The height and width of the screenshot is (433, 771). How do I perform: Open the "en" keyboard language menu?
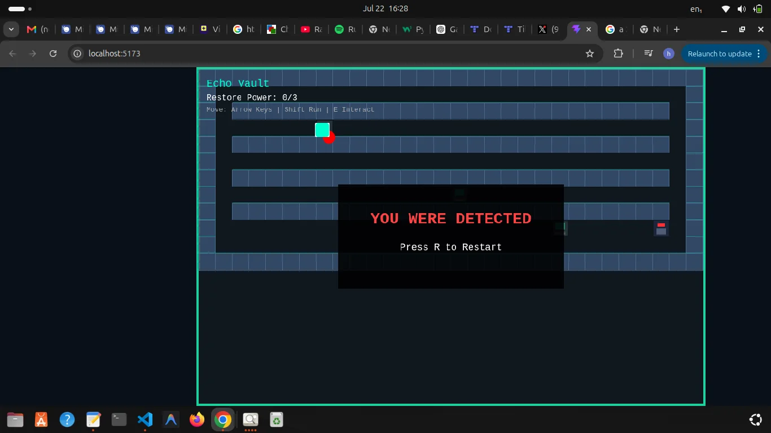(696, 9)
